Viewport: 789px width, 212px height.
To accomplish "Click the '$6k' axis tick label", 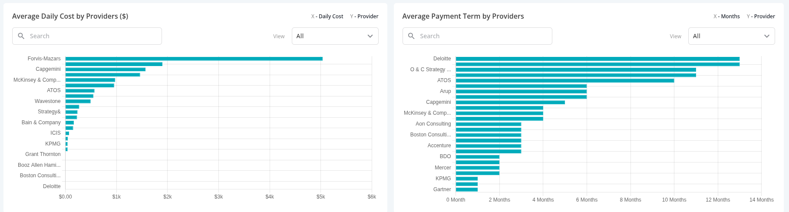I will pos(372,197).
